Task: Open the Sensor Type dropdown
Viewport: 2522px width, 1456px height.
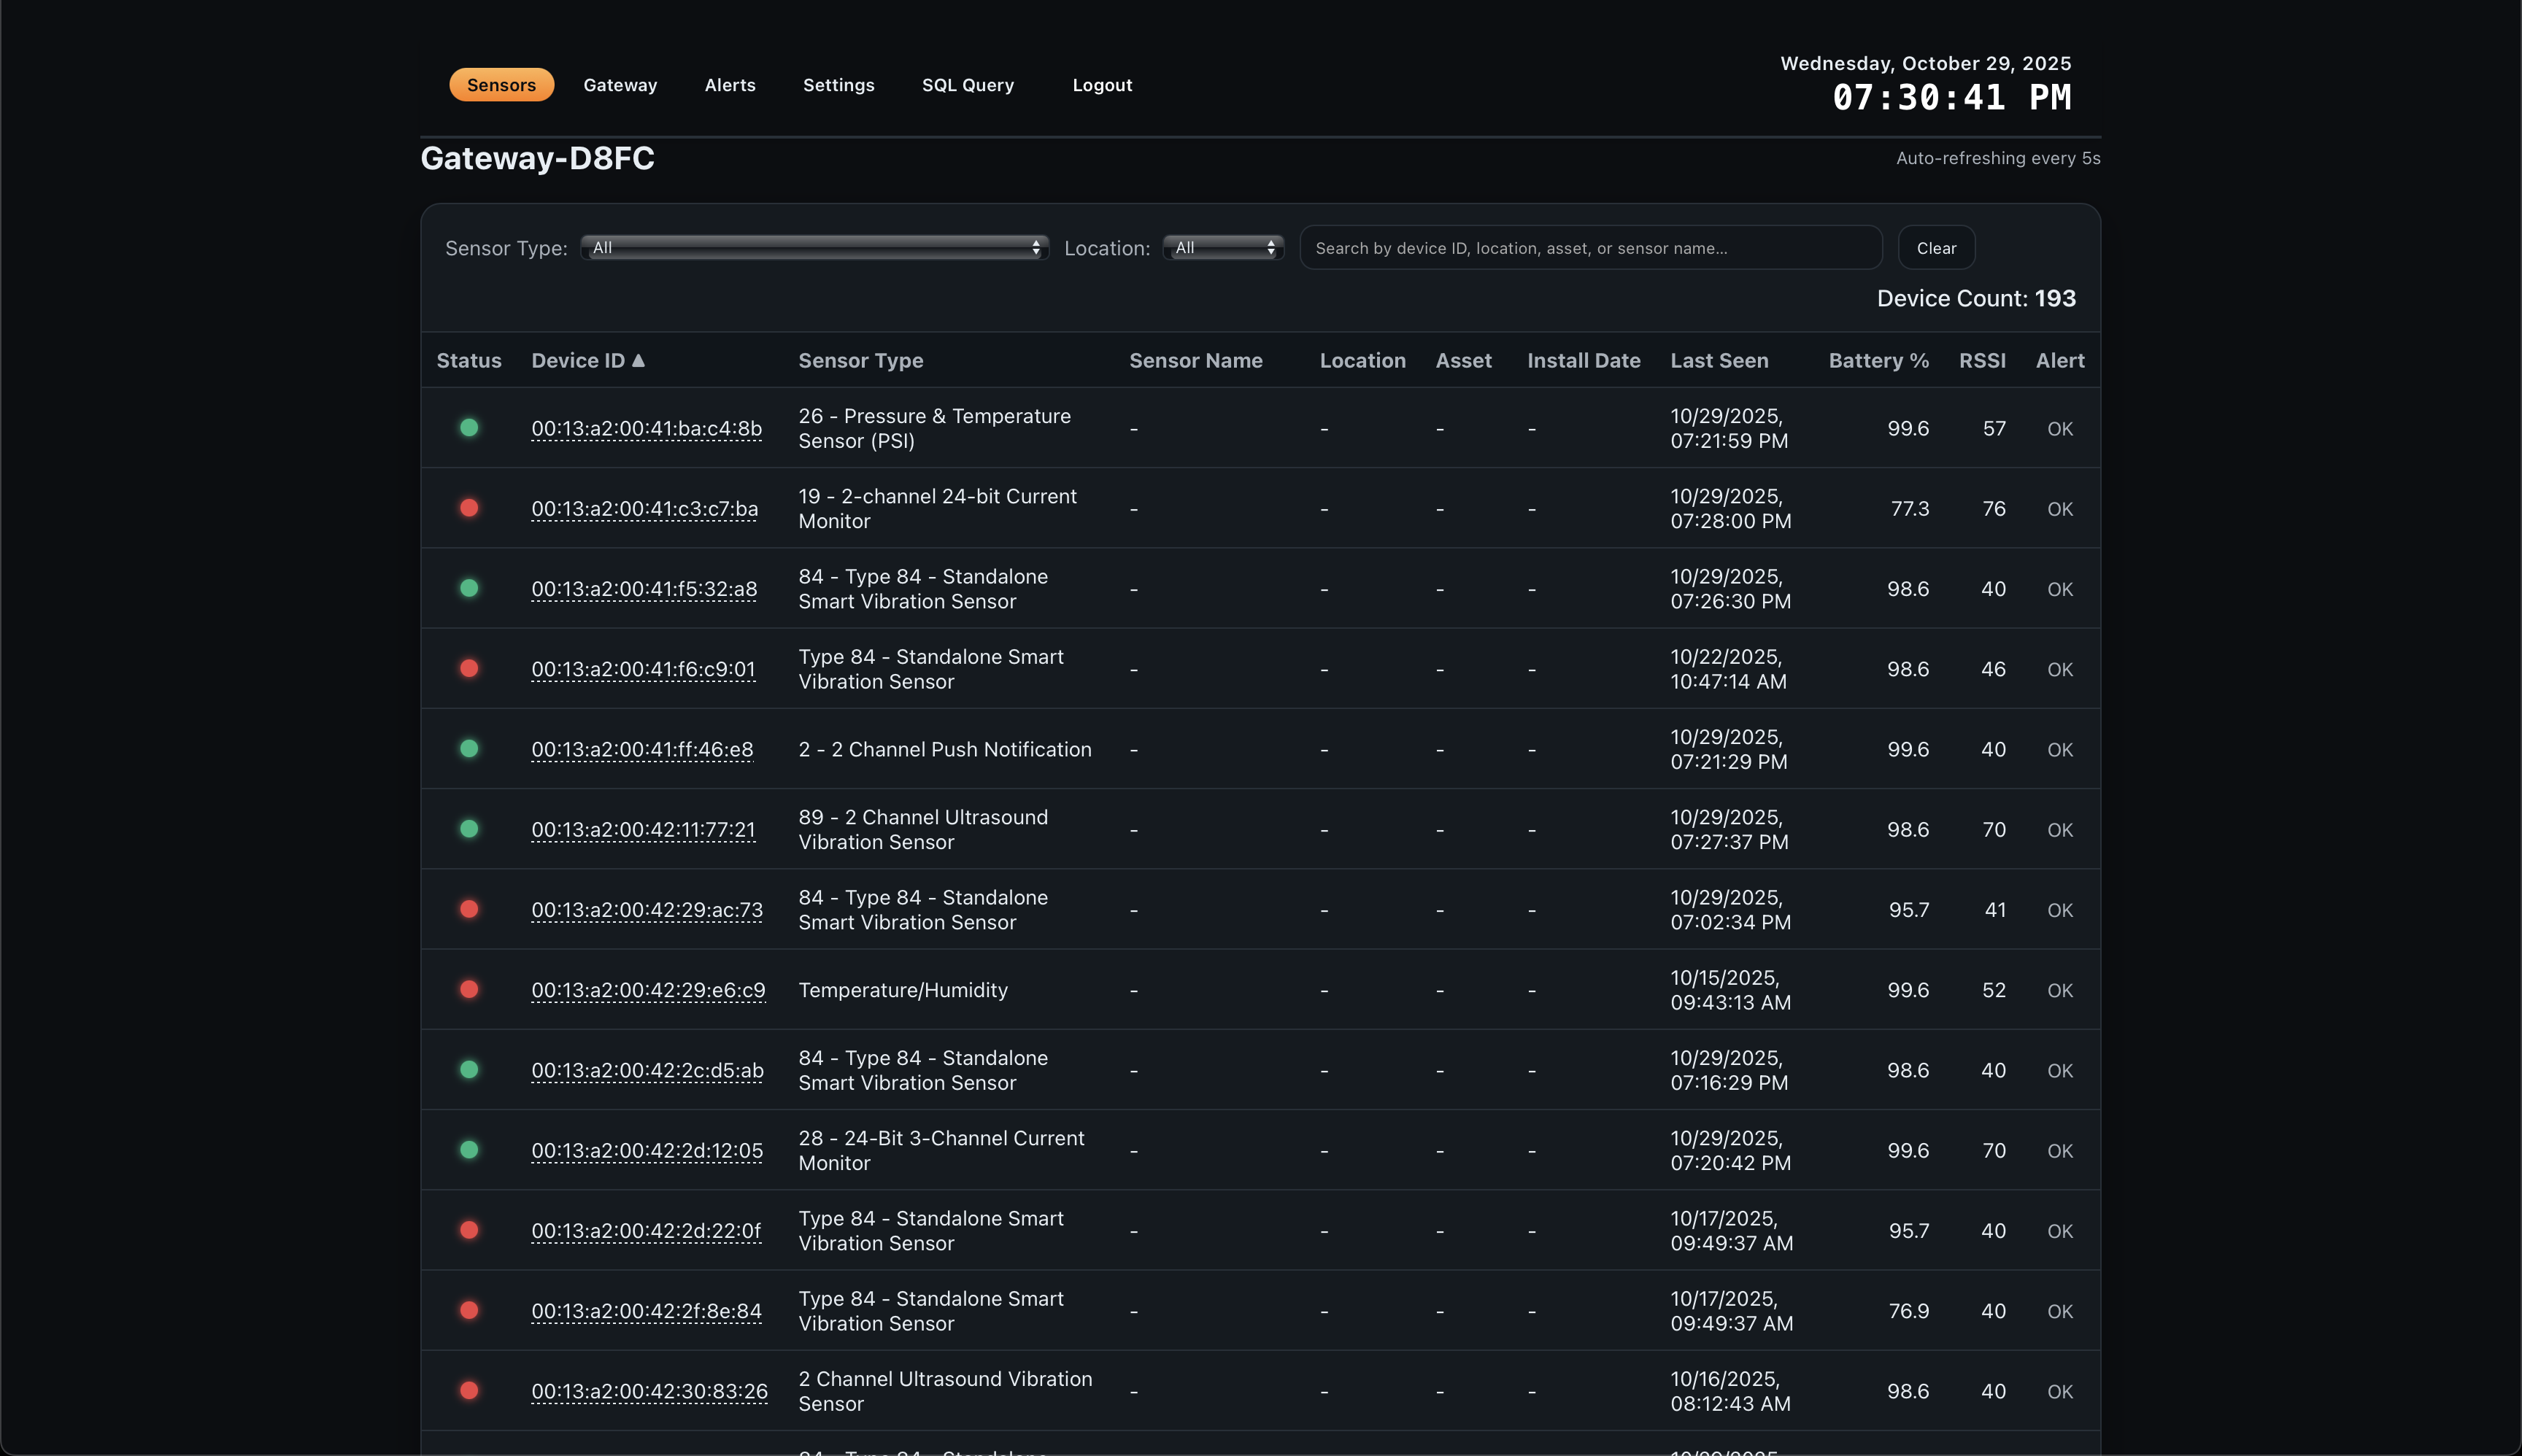Action: click(814, 248)
